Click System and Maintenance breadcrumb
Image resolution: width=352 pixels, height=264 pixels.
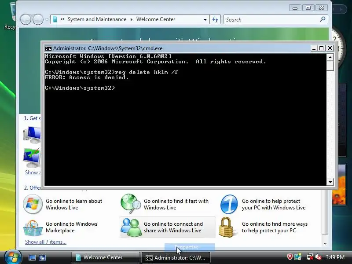(x=97, y=19)
